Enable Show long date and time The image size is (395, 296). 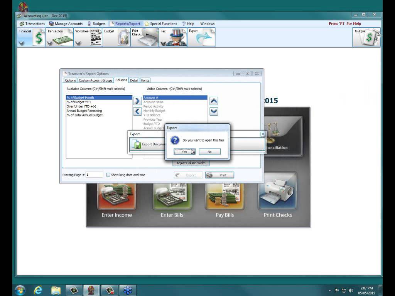click(108, 175)
